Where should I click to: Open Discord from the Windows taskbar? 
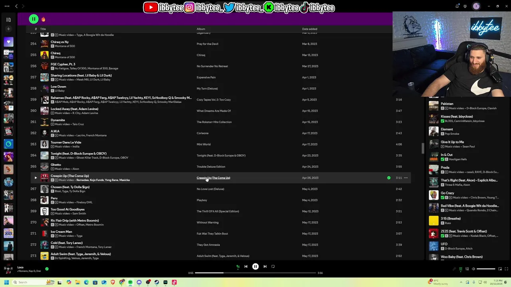coord(139,282)
